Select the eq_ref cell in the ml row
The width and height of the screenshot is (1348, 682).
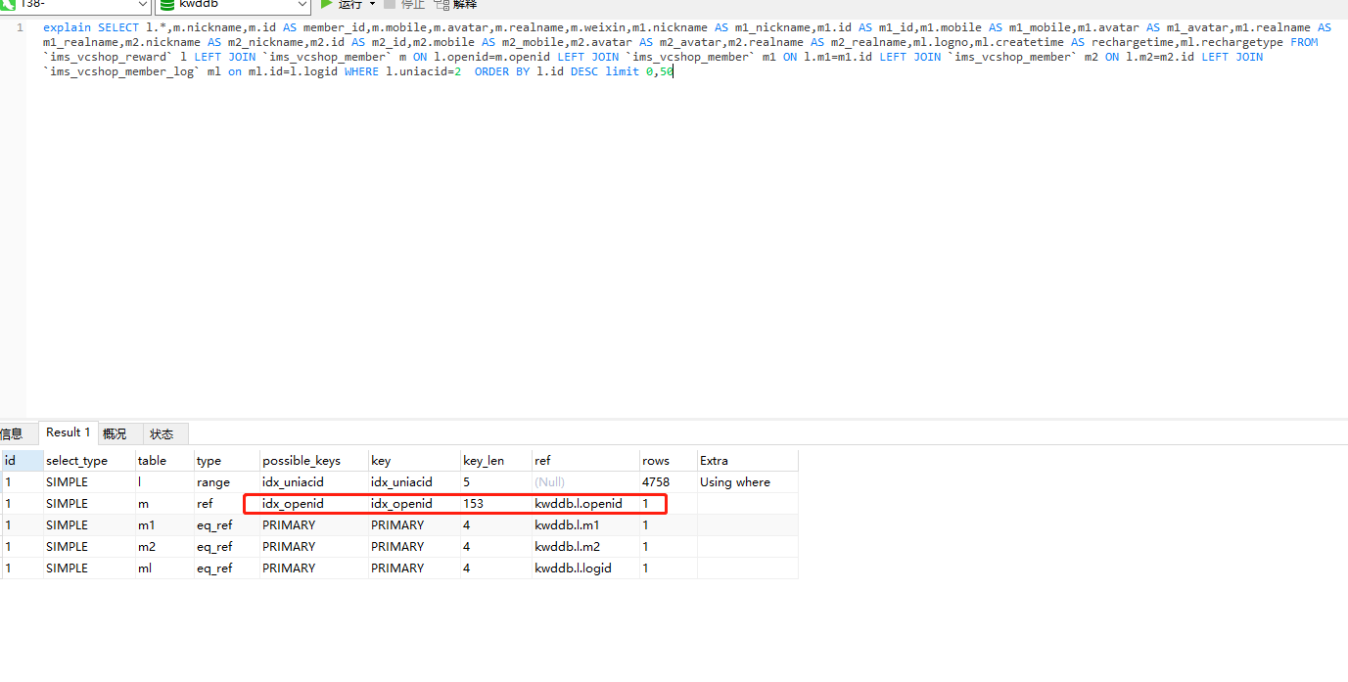tap(226, 568)
